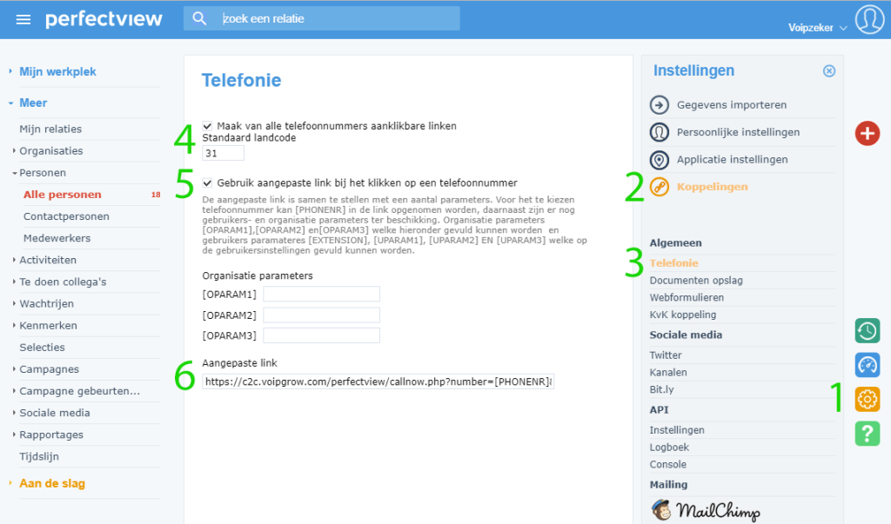Image resolution: width=891 pixels, height=524 pixels.
Task: Click the OPARAM1 input field
Action: click(x=322, y=294)
